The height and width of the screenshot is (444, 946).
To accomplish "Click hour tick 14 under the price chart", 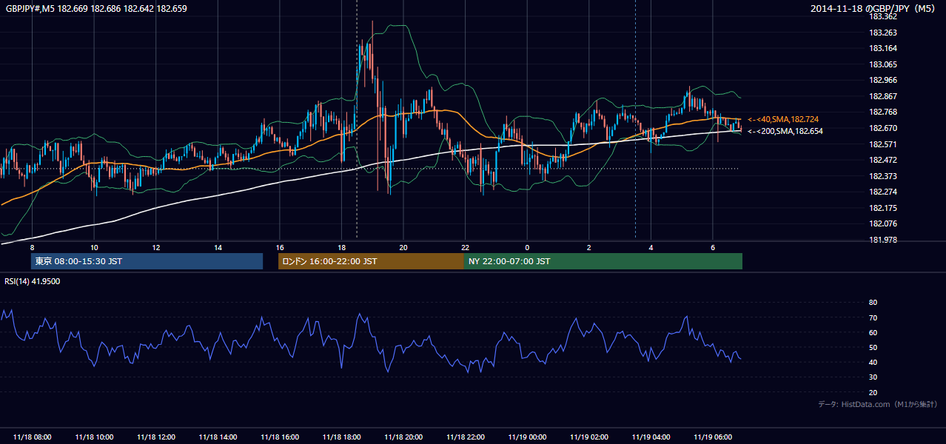I will (218, 247).
